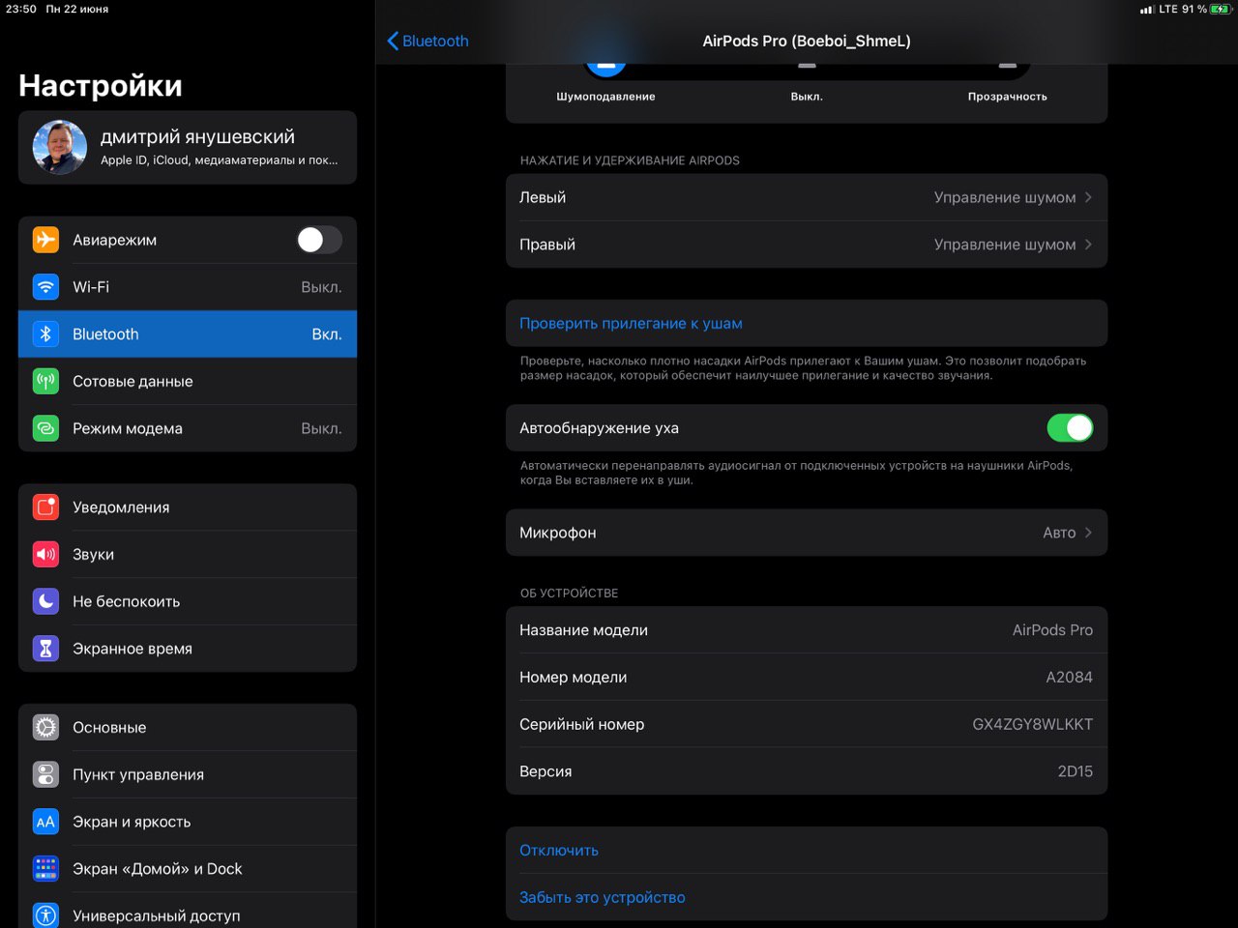The height and width of the screenshot is (928, 1238).
Task: Tap model number A2084 value
Action: [x=1069, y=678]
